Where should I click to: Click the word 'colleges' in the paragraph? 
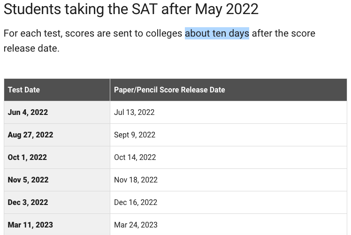[164, 34]
